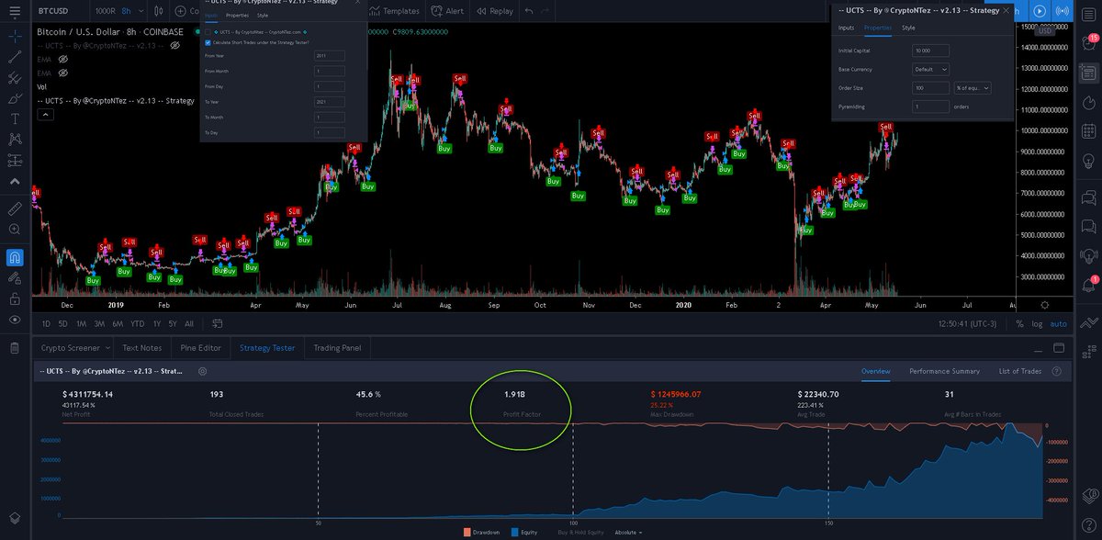Select the trend line drawing tool
The width and height of the screenshot is (1102, 540).
click(14, 57)
